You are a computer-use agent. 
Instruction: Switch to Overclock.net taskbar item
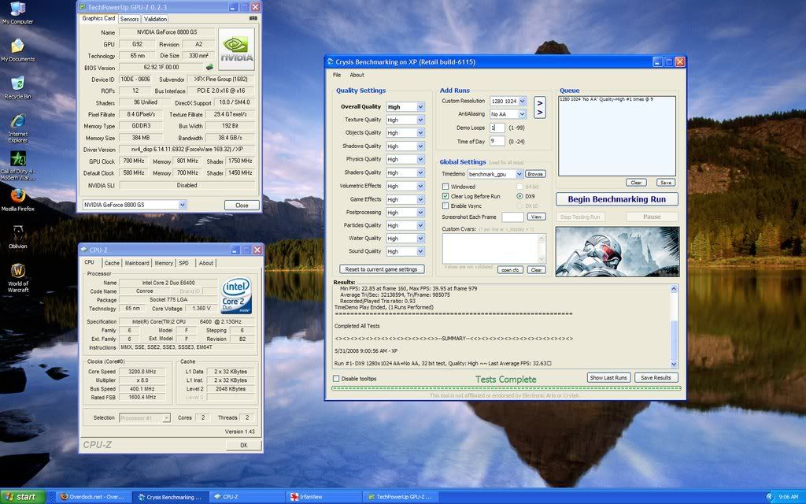pyautogui.click(x=93, y=497)
